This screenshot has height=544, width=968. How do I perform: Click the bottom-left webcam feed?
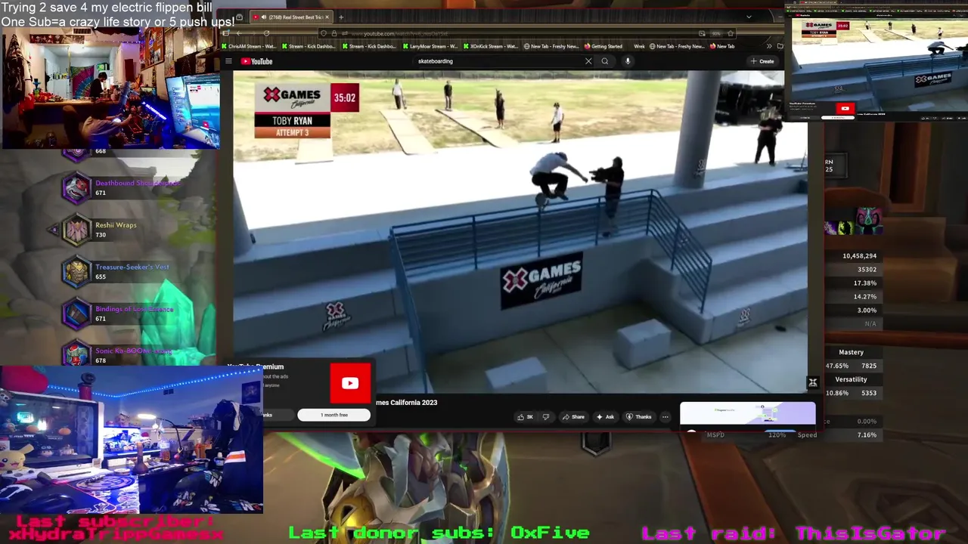pyautogui.click(x=132, y=440)
